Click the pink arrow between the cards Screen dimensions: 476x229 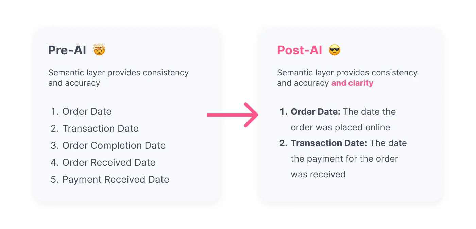[x=233, y=115]
